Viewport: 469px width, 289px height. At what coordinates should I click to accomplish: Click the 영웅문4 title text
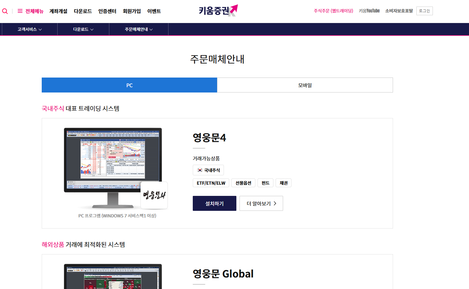pos(209,137)
